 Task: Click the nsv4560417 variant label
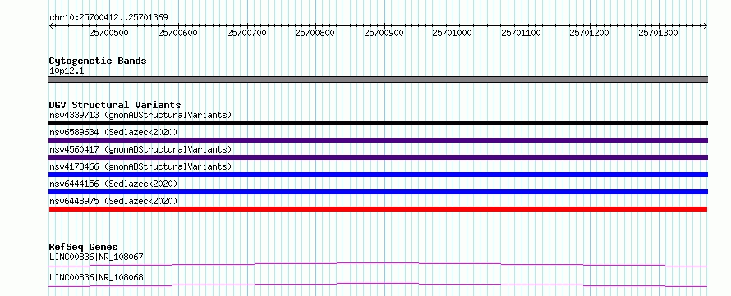coord(140,149)
